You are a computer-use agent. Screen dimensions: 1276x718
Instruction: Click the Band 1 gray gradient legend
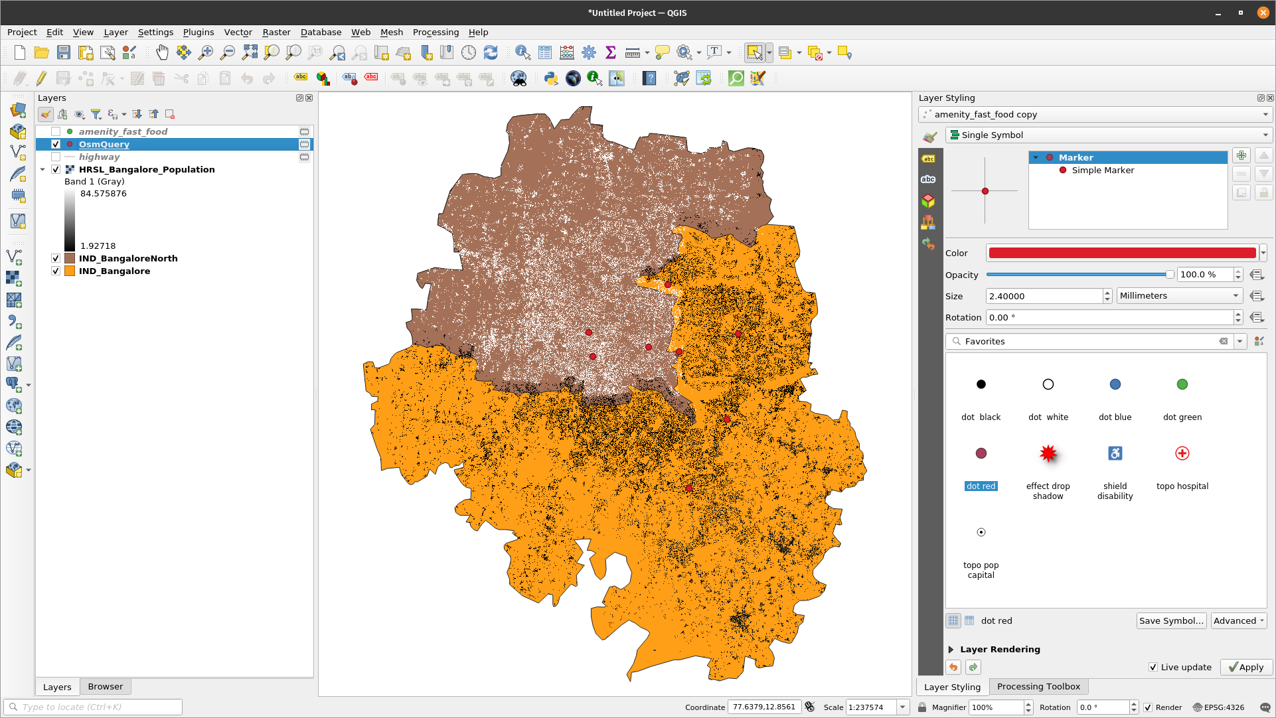click(x=70, y=220)
